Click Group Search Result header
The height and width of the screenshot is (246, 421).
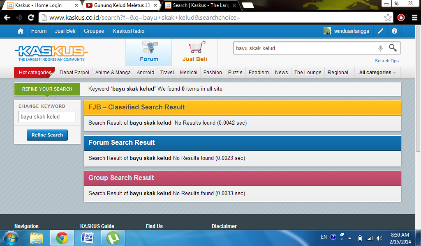click(x=243, y=178)
